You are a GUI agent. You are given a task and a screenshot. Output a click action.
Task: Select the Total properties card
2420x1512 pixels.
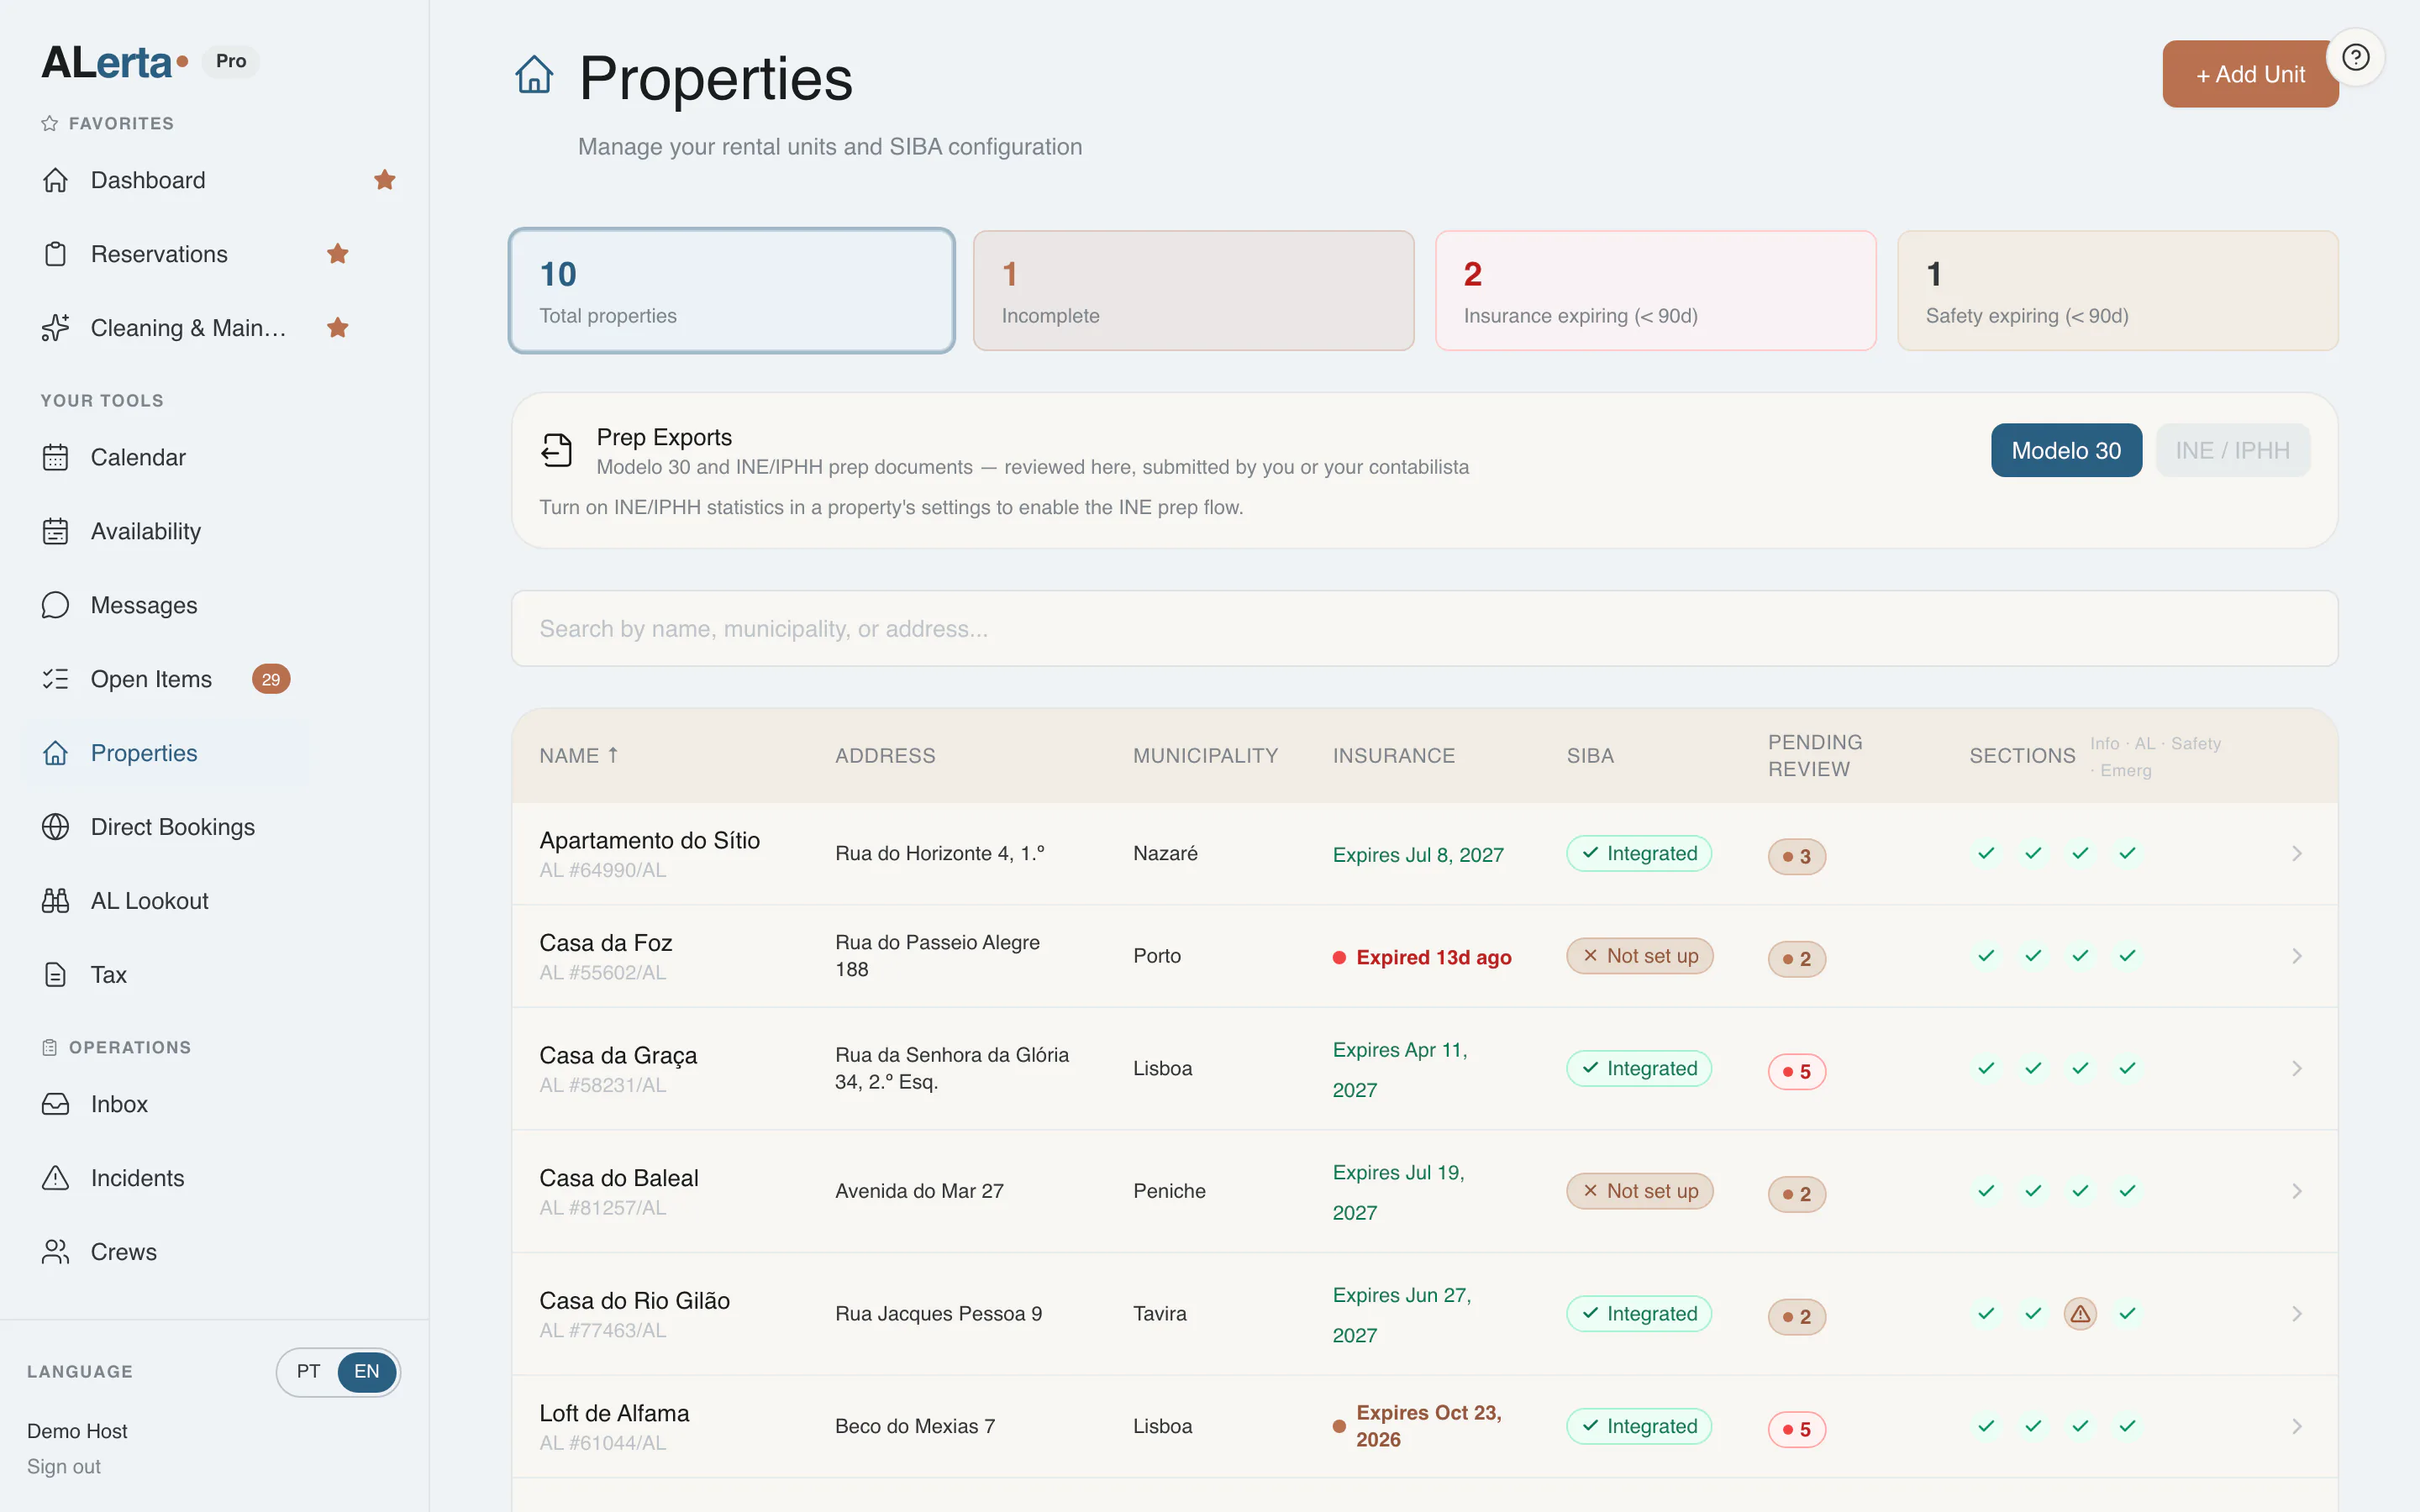[x=731, y=291]
